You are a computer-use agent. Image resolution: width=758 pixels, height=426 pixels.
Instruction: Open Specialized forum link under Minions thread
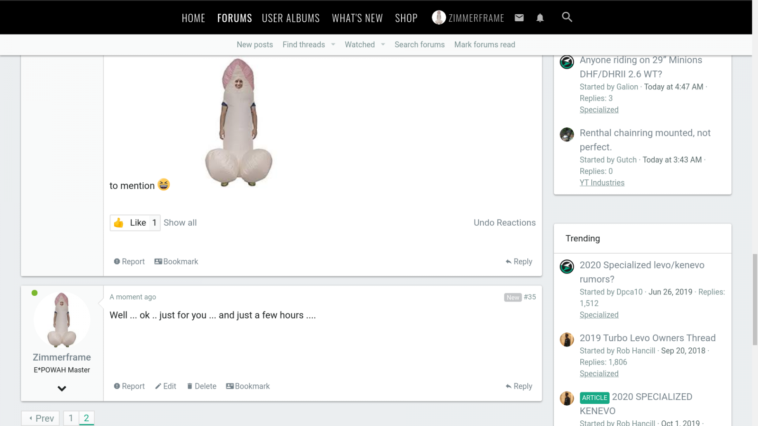[x=599, y=110]
